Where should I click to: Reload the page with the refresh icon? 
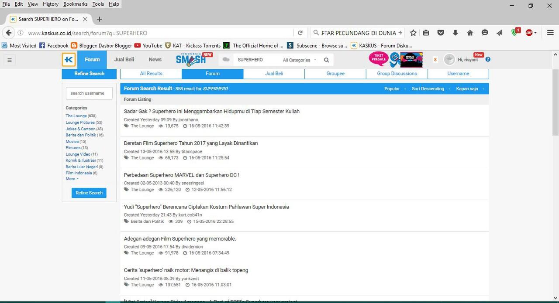point(300,33)
